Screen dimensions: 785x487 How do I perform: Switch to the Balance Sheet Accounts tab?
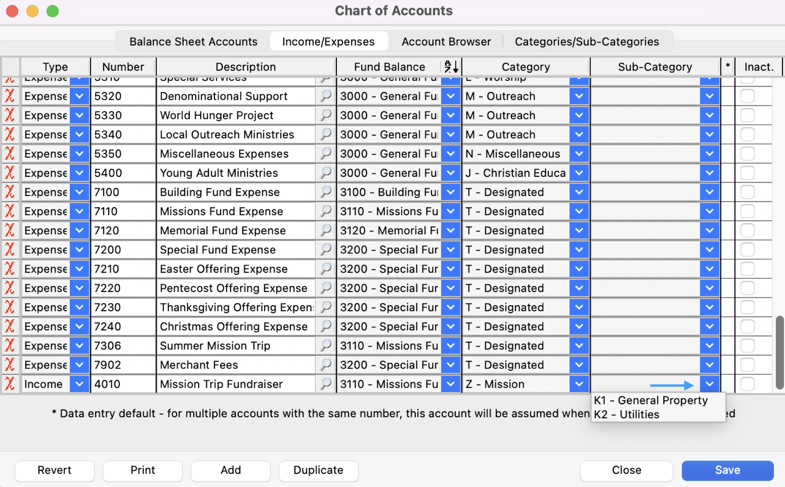point(193,41)
